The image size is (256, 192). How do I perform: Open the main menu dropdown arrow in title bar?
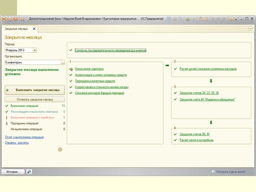pos(10,19)
